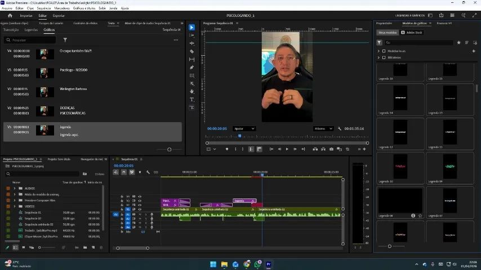
Task: Expand the VIDEOS bin
Action: point(15,206)
